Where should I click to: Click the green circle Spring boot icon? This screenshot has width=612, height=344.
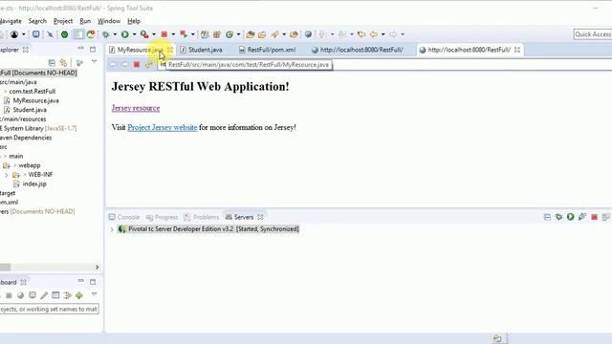[64, 34]
